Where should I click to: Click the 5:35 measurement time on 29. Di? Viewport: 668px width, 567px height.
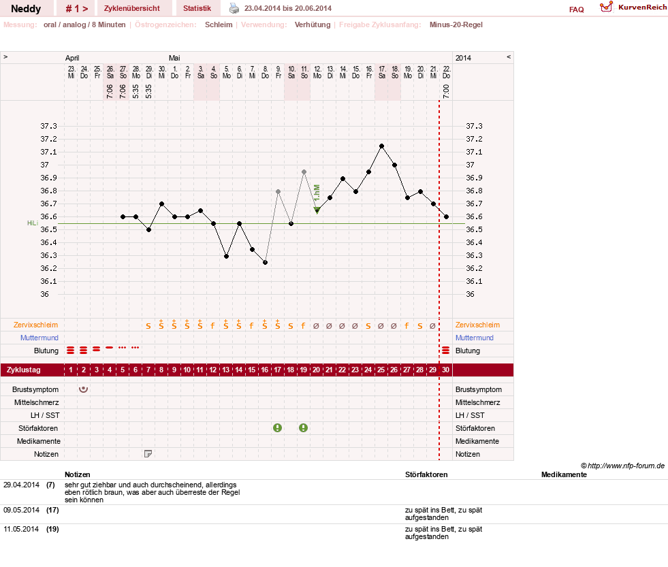pyautogui.click(x=148, y=91)
